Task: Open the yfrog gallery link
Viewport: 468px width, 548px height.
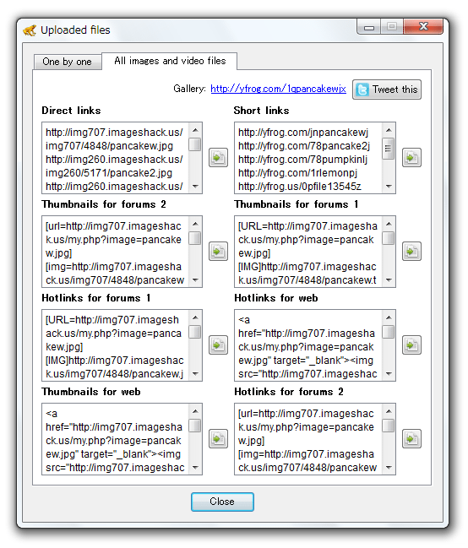Action: point(278,89)
